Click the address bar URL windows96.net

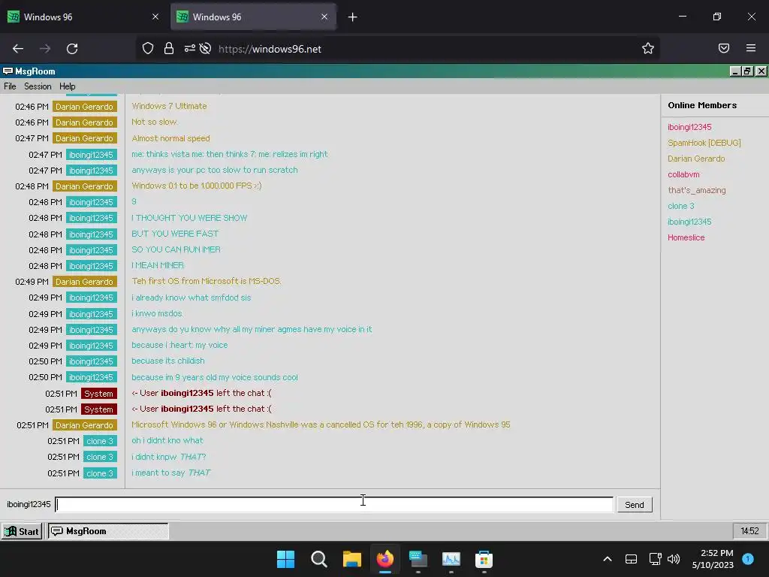point(270,49)
